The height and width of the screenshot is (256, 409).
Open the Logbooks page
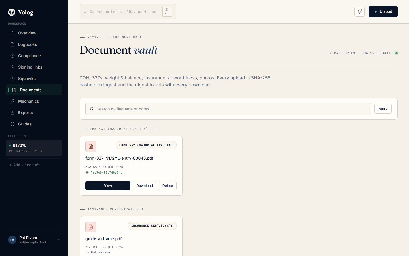point(34,44)
